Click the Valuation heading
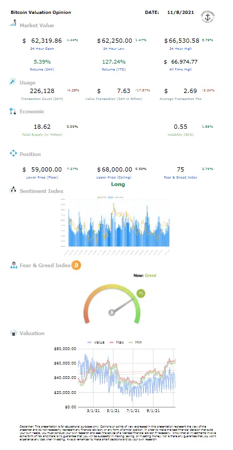The width and height of the screenshot is (233, 450). pyautogui.click(x=32, y=333)
